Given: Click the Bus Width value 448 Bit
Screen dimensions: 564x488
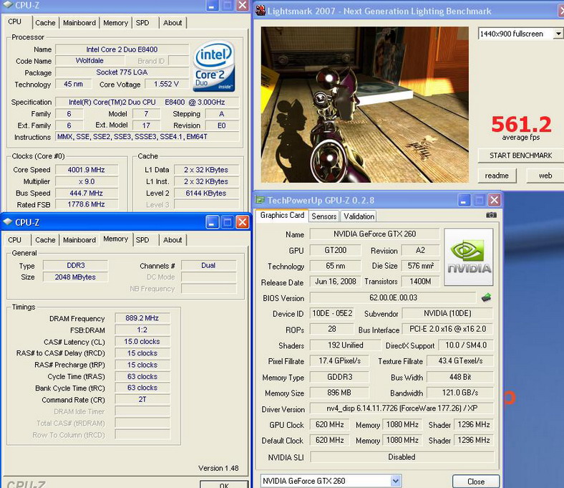Looking at the screenshot, I should tap(460, 377).
